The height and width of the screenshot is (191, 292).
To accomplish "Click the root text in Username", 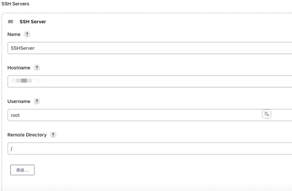I will [x=15, y=115].
